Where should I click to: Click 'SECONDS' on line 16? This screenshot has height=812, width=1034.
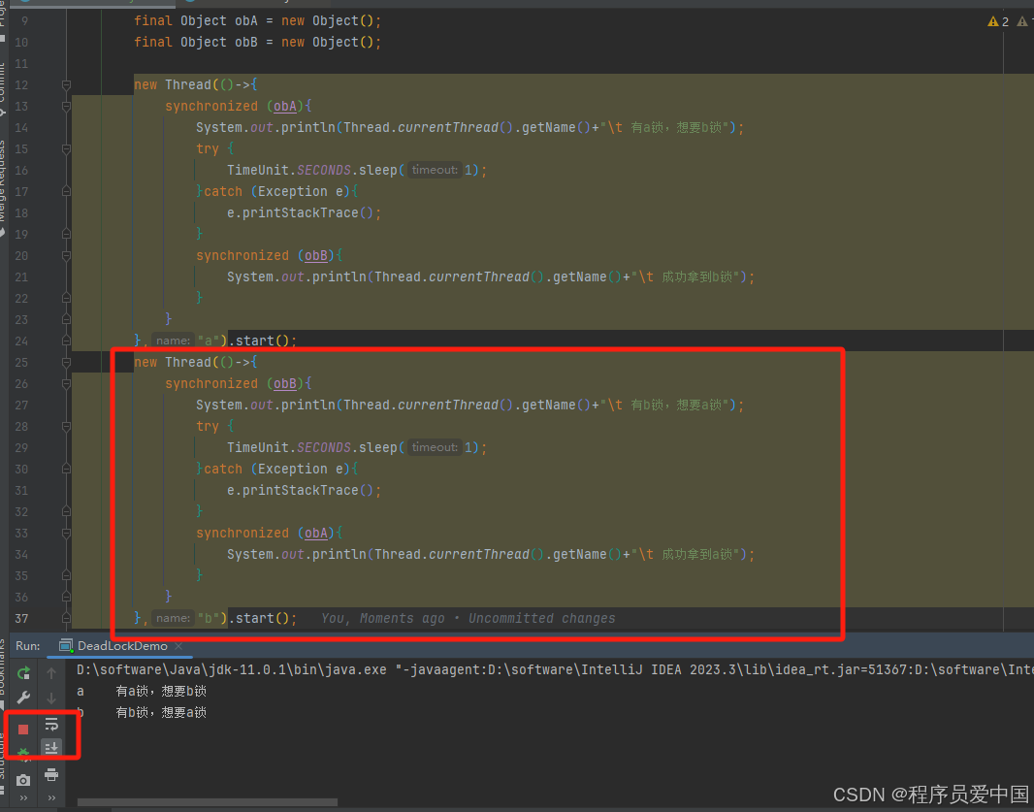pos(324,170)
